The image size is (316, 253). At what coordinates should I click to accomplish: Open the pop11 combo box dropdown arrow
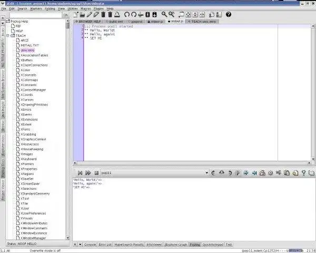pyautogui.click(x=206, y=173)
